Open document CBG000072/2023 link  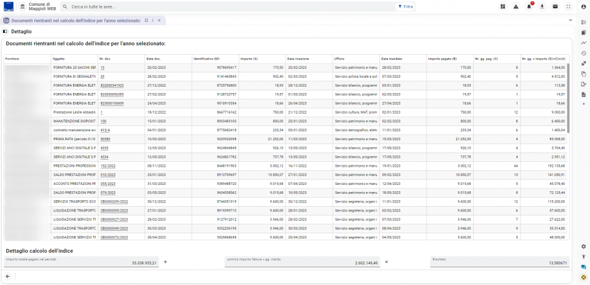click(114, 237)
